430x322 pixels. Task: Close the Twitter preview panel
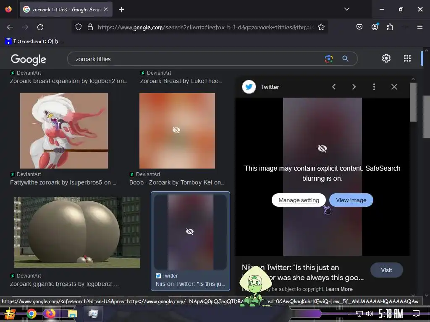click(x=394, y=87)
